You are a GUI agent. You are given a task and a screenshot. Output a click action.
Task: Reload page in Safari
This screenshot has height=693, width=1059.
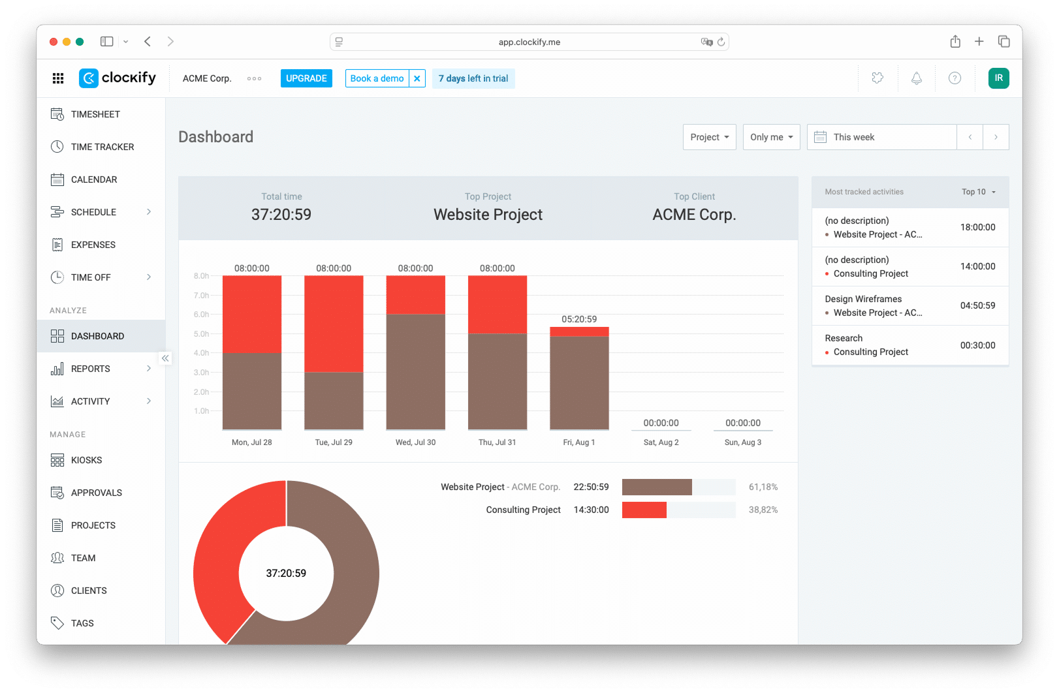tap(721, 42)
